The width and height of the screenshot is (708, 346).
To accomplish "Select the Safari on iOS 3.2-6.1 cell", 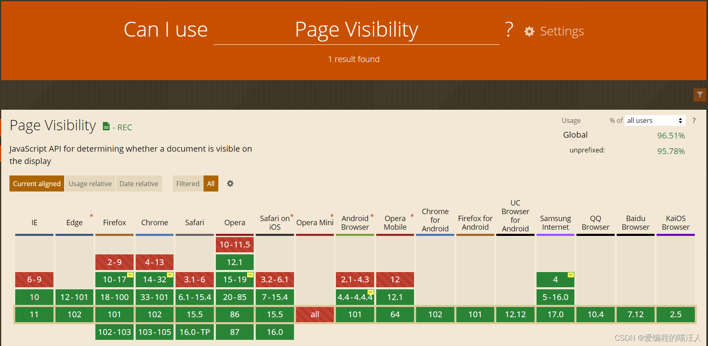I will point(275,279).
